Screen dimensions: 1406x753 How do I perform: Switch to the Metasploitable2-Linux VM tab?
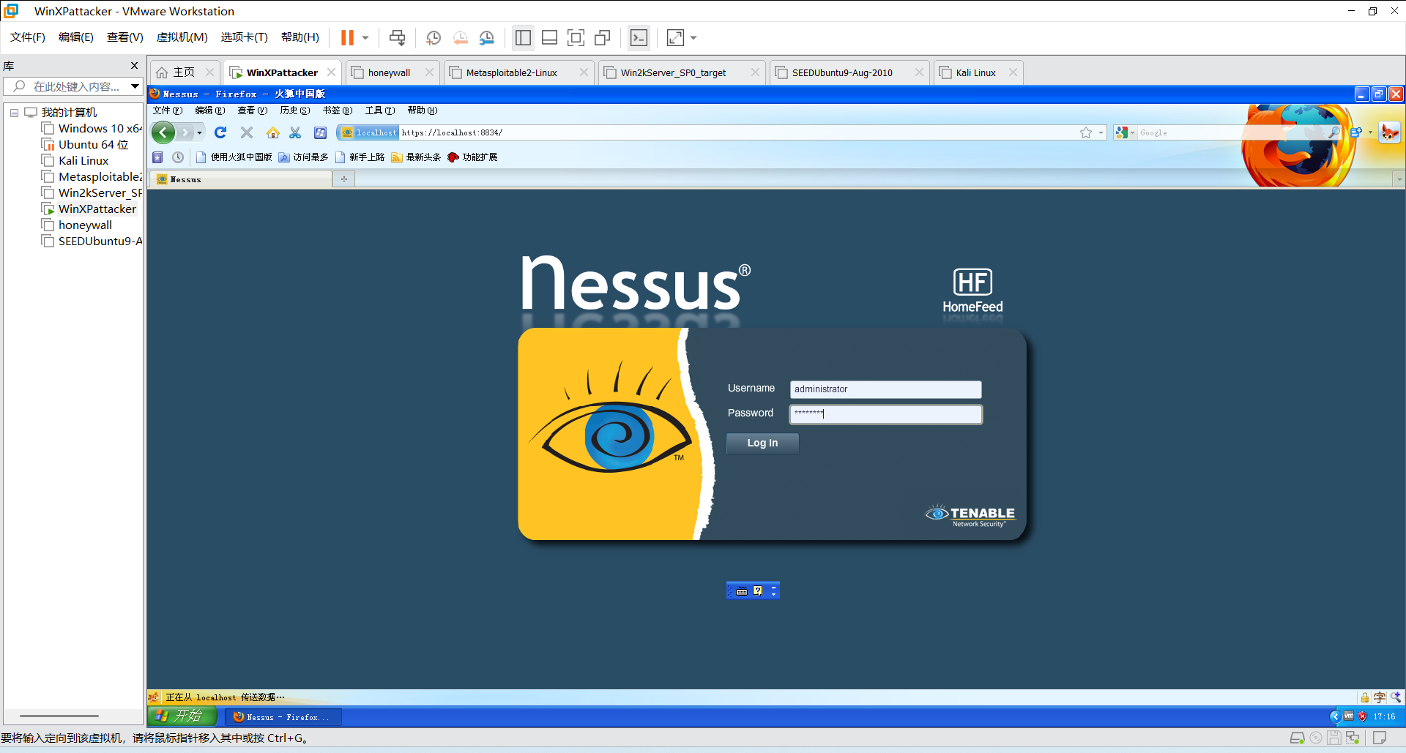pos(511,72)
